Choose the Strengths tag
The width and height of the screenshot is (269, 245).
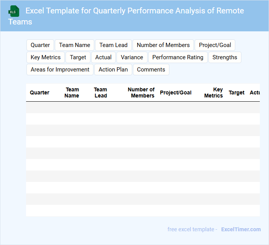[225, 57]
